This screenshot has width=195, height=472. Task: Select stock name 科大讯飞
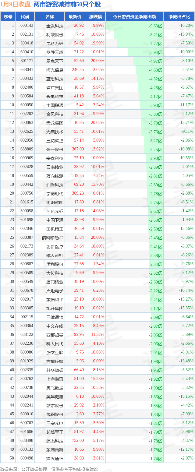[55, 343]
